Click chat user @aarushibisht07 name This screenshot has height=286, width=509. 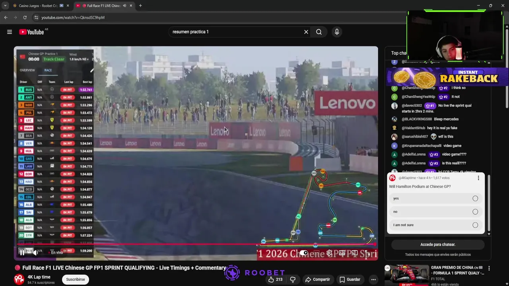coord(415,137)
